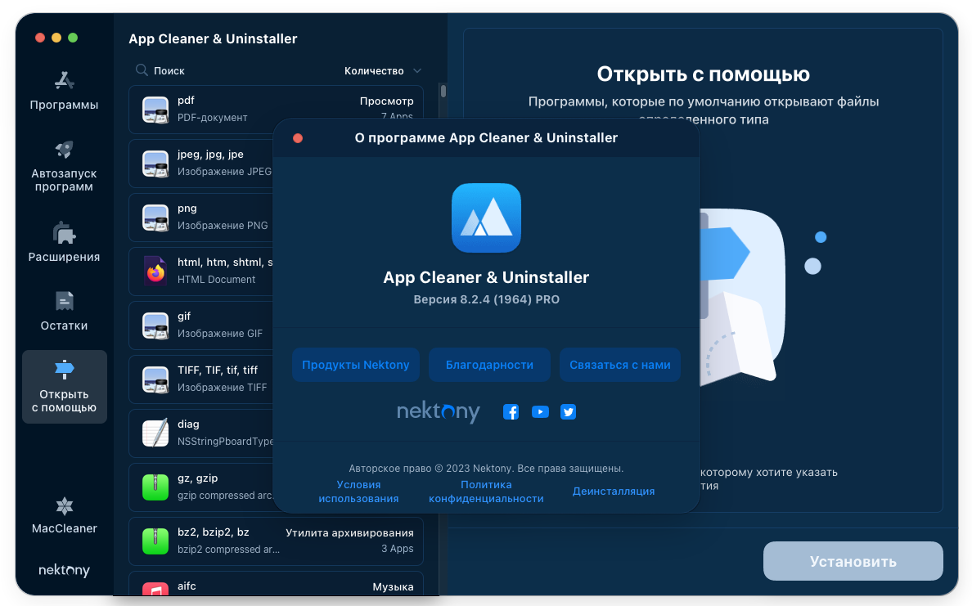The height and width of the screenshot is (606, 972).
Task: Open Автозапуск программ rocket icon
Action: (x=64, y=150)
